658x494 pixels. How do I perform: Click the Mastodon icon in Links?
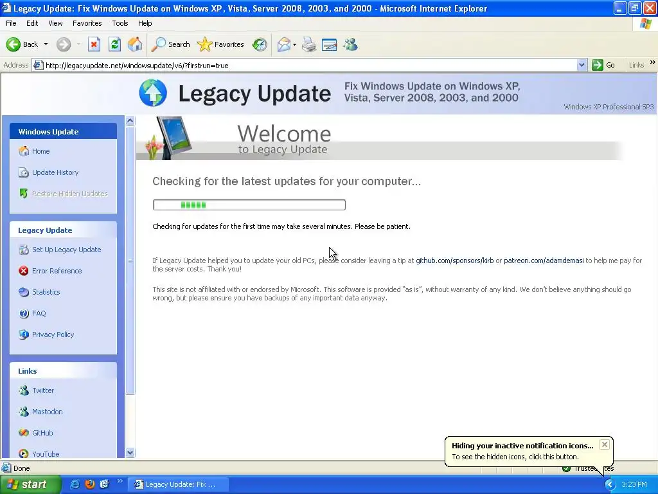24,412
